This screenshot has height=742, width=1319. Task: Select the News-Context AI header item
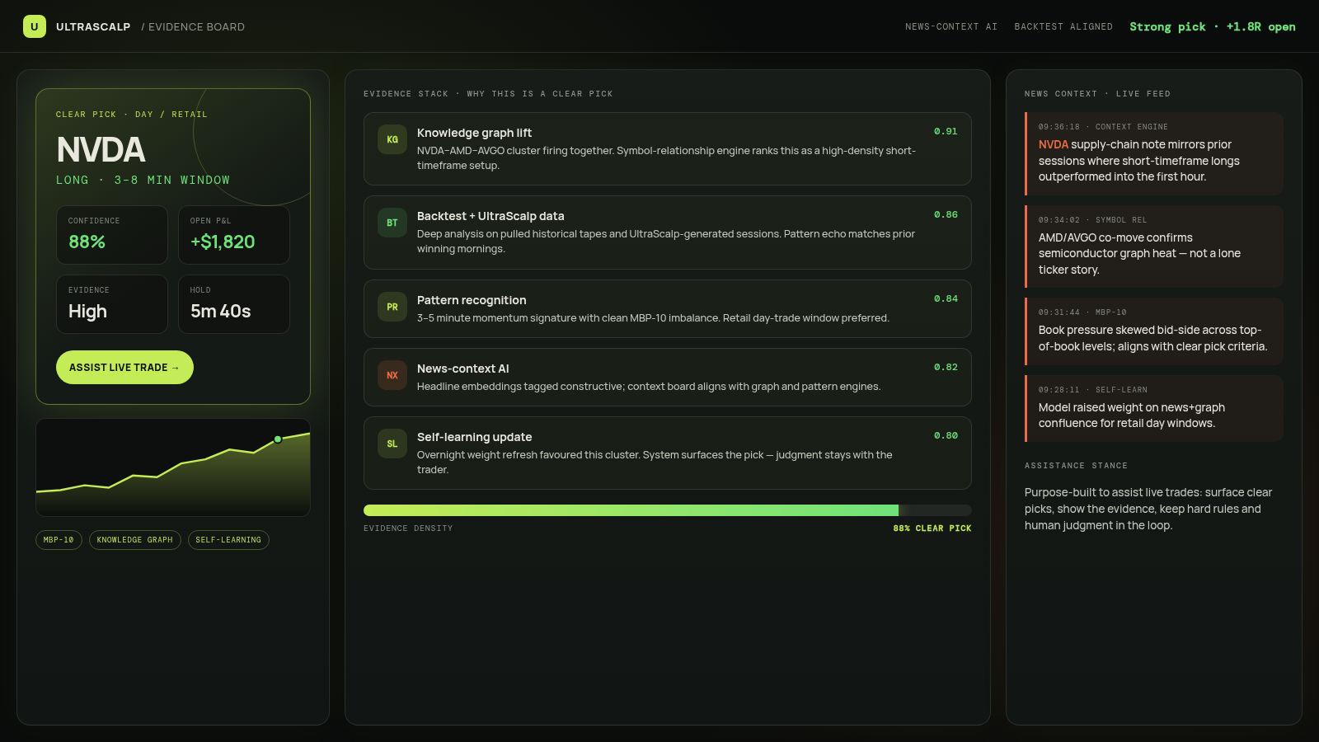tap(951, 27)
